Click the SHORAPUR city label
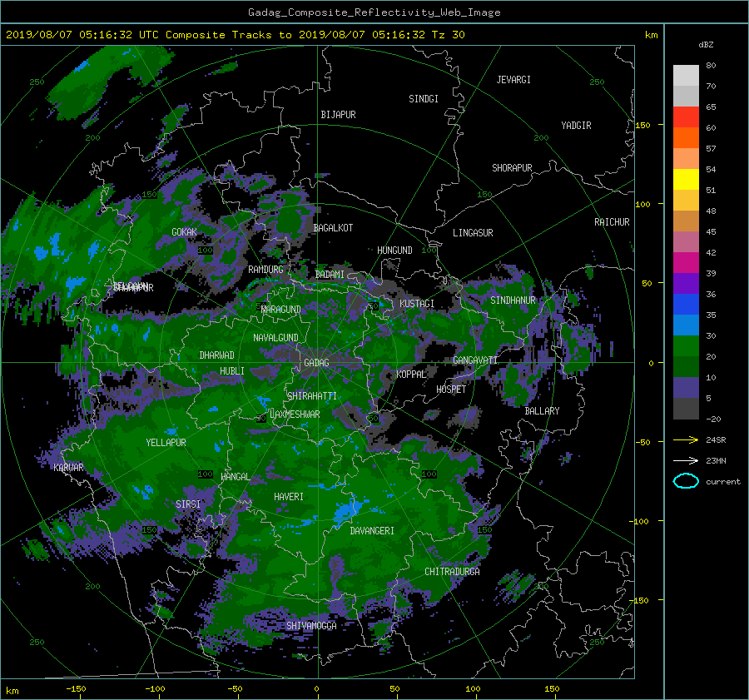The image size is (749, 700). pyautogui.click(x=512, y=168)
